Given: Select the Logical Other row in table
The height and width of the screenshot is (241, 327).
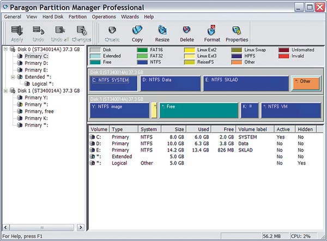Looking at the screenshot, I should click(207, 163).
